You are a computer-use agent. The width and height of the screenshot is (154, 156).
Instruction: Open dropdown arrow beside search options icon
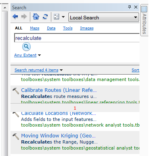coord(63,17)
